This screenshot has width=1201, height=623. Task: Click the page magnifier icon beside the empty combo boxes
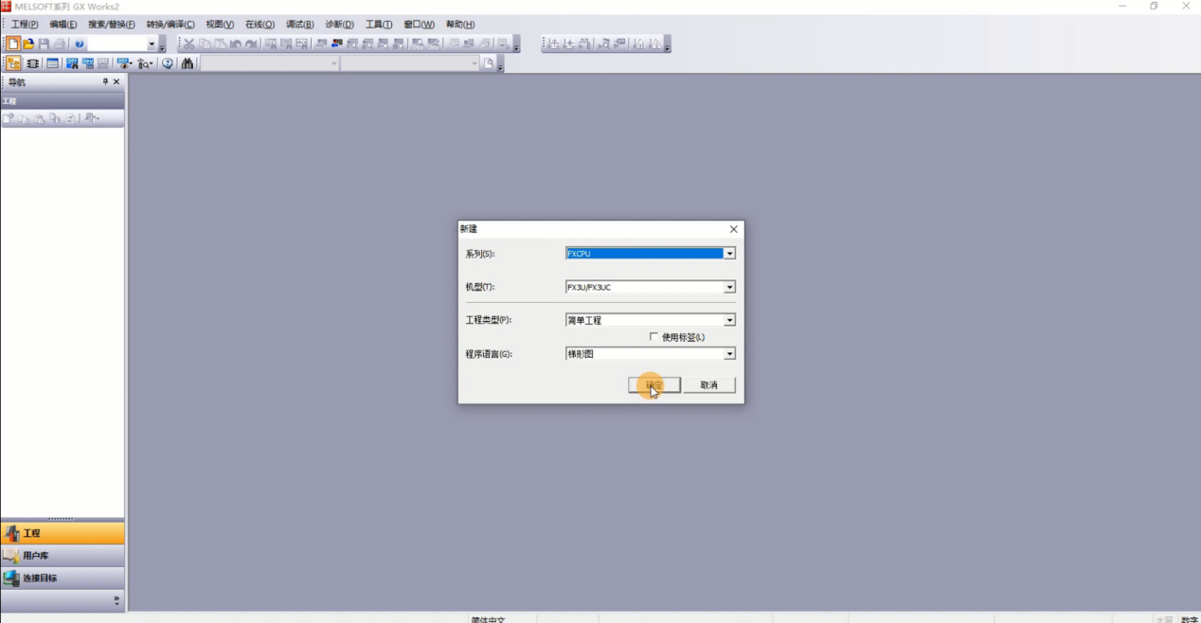(x=489, y=63)
